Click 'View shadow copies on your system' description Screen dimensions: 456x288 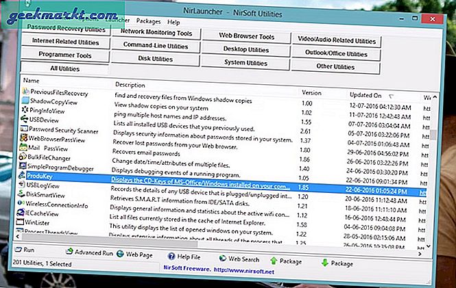click(x=161, y=107)
